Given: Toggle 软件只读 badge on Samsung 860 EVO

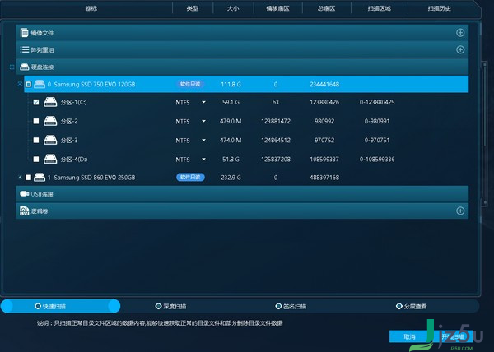Looking at the screenshot, I should tap(190, 178).
